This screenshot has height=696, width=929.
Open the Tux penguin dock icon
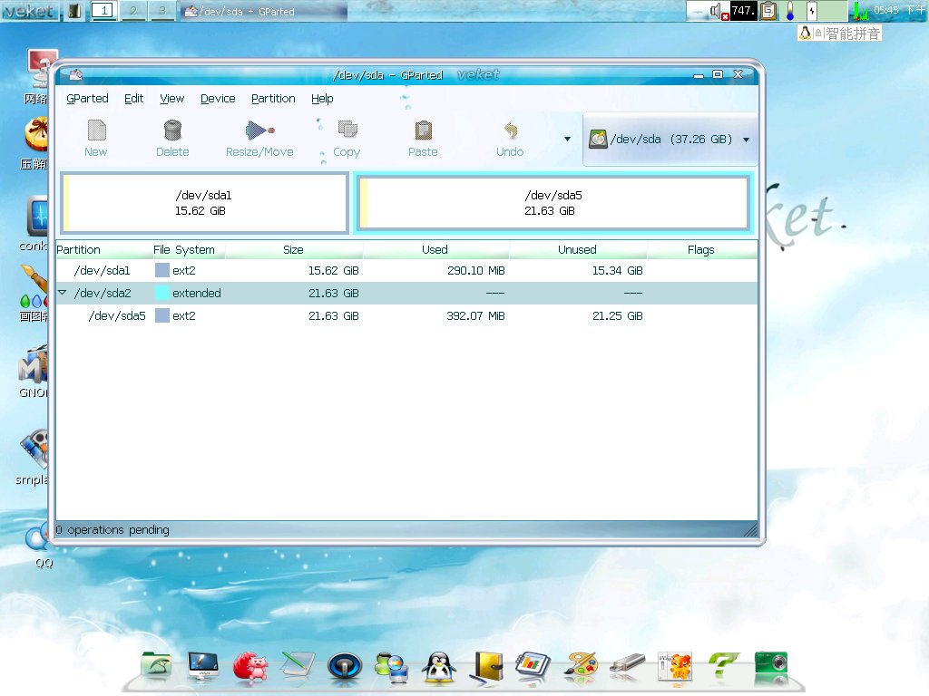click(439, 668)
